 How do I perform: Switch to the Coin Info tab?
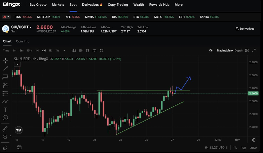[22, 41]
